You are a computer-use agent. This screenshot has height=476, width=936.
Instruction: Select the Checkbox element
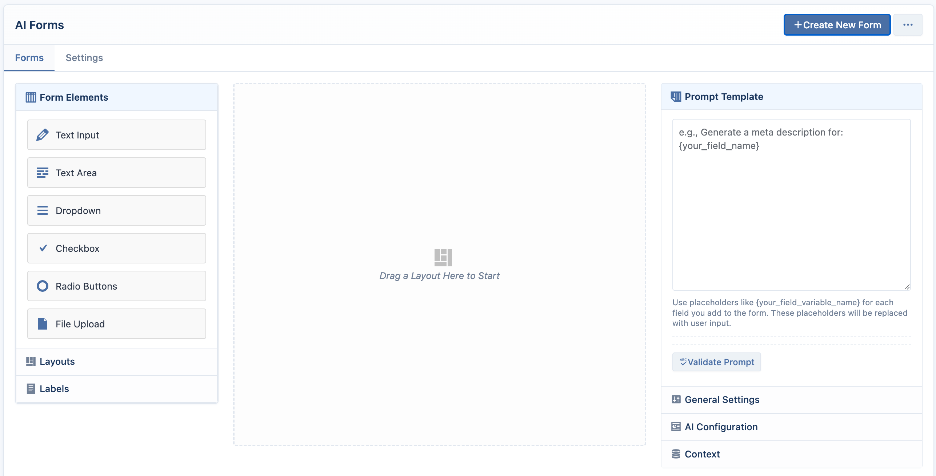tap(117, 248)
